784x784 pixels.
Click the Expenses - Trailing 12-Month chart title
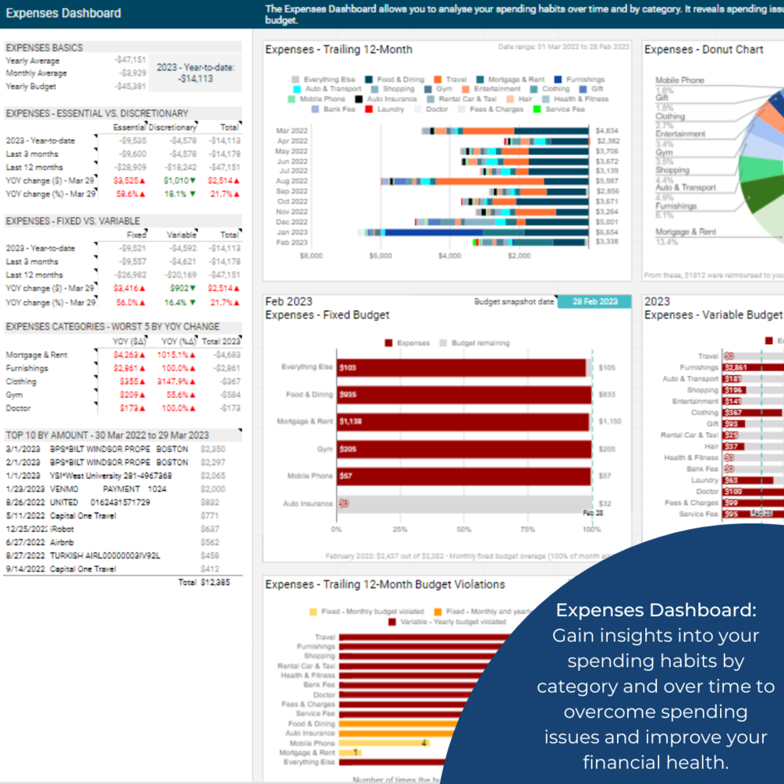click(339, 49)
